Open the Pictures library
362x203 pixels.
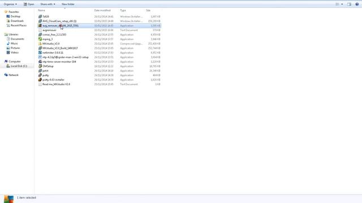point(15,48)
